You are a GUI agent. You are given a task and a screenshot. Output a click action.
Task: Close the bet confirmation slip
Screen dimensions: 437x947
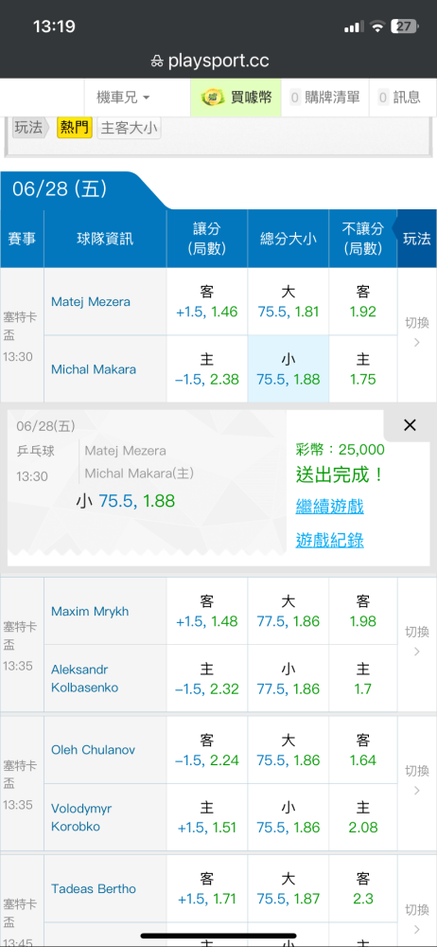410,425
